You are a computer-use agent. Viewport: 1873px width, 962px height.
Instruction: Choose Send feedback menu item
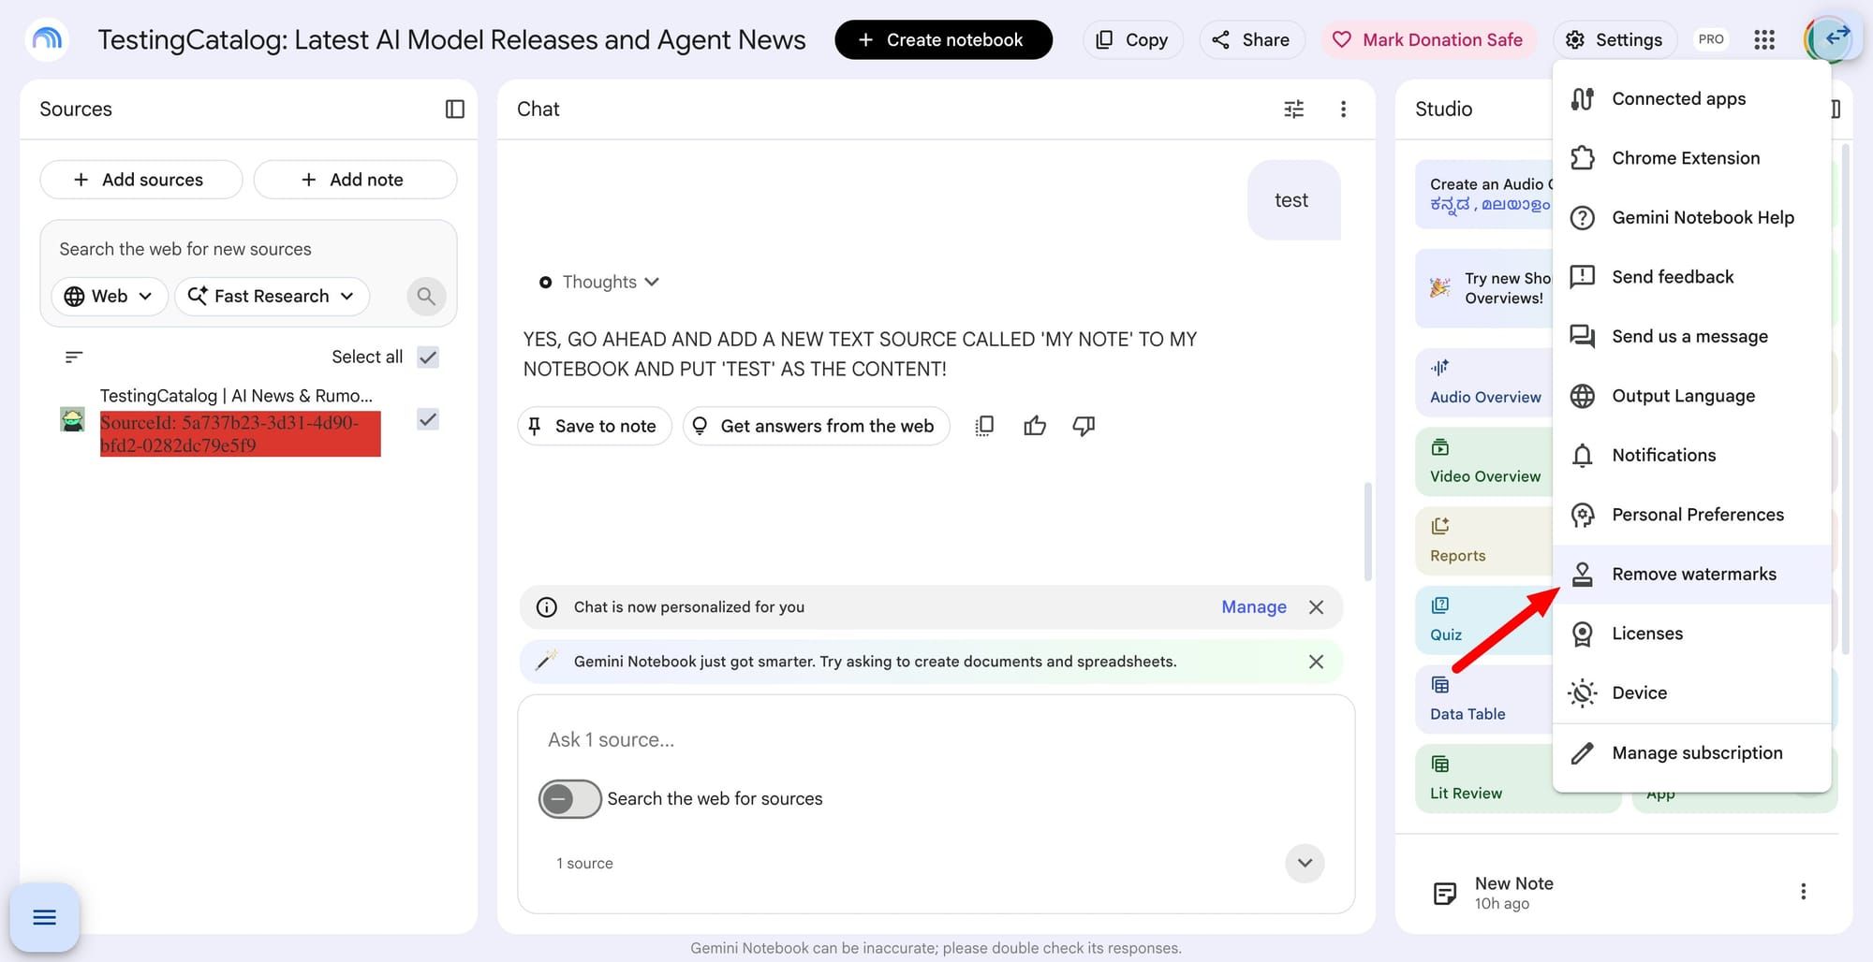point(1691,277)
